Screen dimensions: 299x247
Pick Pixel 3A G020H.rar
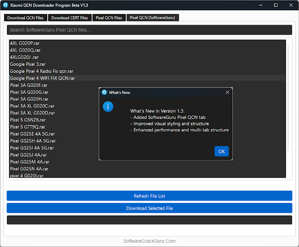pos(147,99)
